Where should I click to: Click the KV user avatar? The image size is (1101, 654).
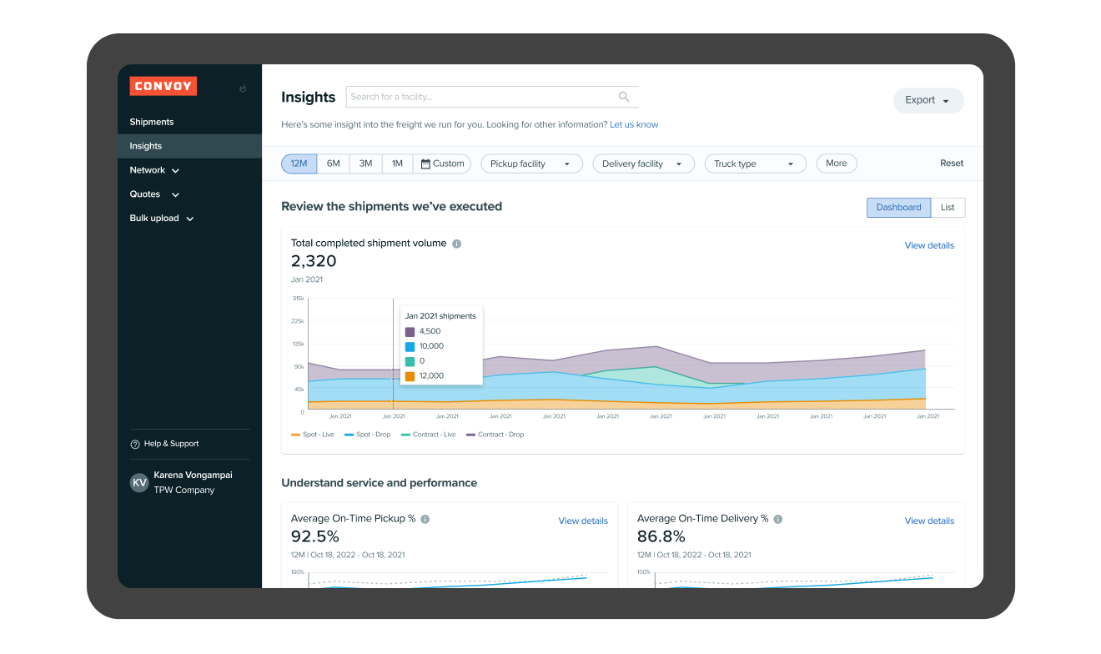[x=138, y=482]
